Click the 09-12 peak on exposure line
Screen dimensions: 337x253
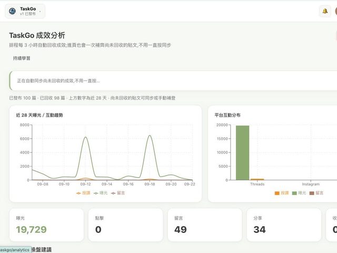point(85,137)
